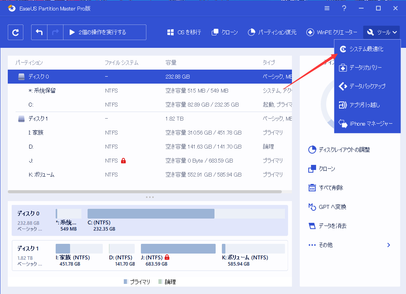Image resolution: width=406 pixels, height=294 pixels.
Task: Select C: (NTFS) bar in disk map
Action: pos(186,214)
